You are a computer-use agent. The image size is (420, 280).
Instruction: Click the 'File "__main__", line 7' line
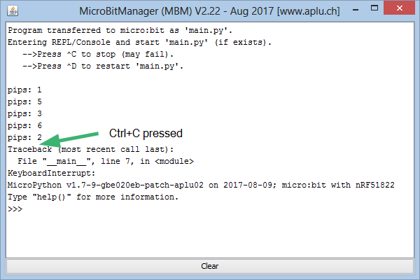[x=106, y=161]
